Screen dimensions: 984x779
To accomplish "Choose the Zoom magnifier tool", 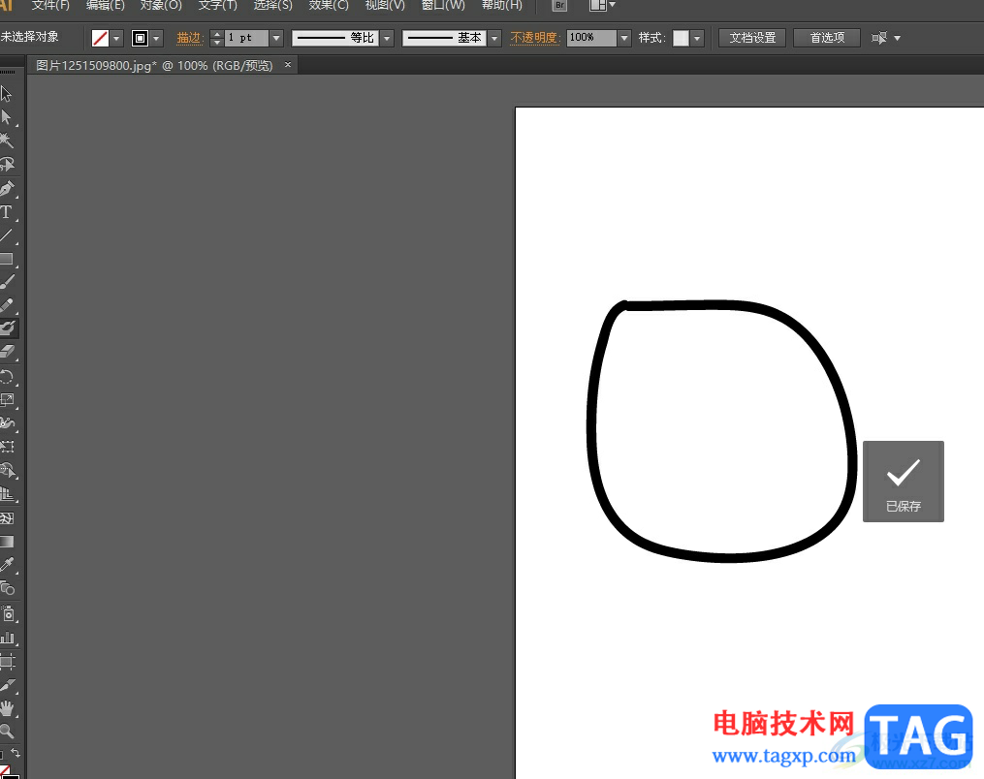I will (x=7, y=732).
